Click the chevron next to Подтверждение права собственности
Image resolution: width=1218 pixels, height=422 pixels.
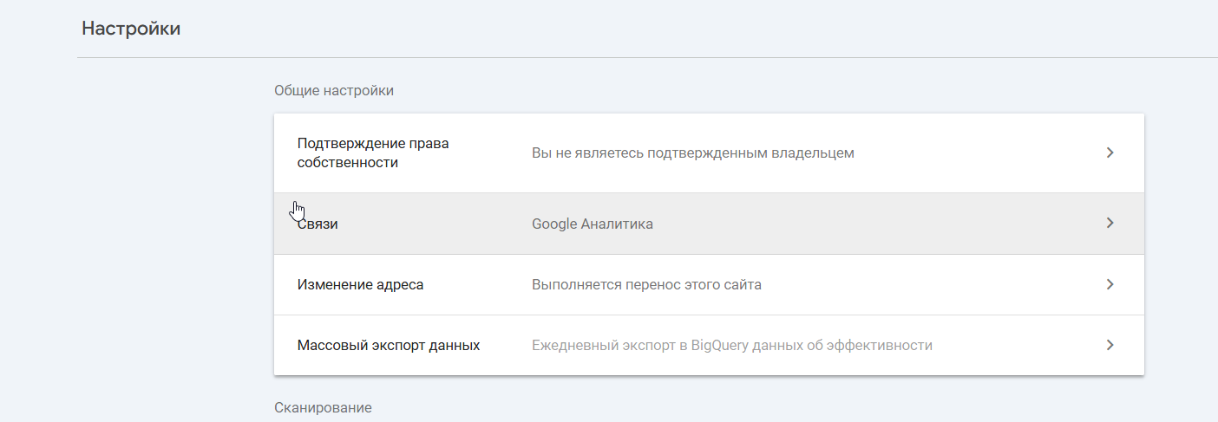point(1110,153)
